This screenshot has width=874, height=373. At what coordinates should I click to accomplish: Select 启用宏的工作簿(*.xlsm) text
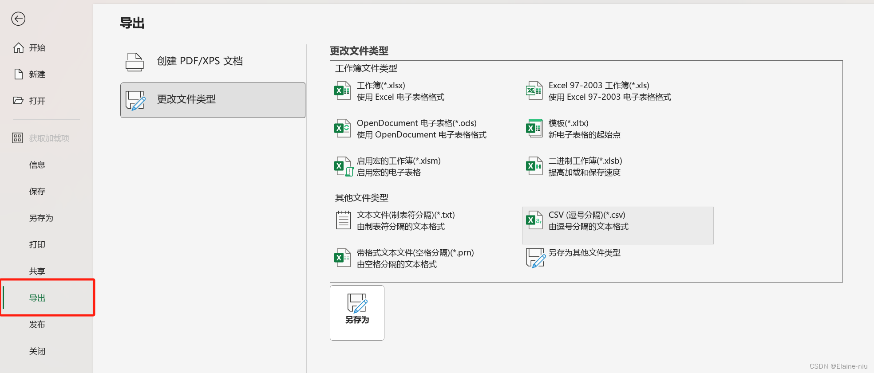pyautogui.click(x=399, y=161)
